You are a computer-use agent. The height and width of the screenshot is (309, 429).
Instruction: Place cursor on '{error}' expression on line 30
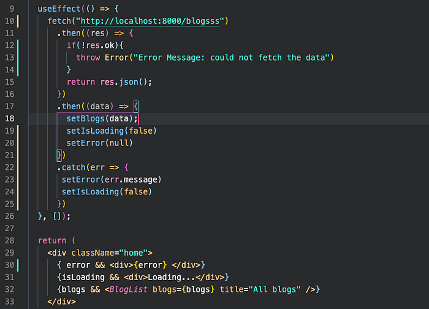coord(150,265)
